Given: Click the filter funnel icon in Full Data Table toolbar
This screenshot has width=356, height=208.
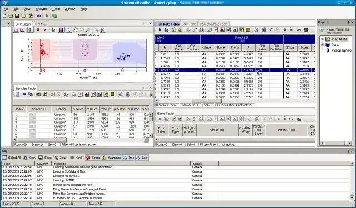Looking at the screenshot, I should click(271, 29).
